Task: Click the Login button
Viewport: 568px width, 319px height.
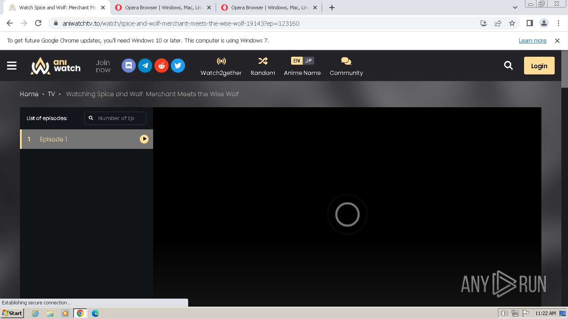Action: click(x=539, y=66)
